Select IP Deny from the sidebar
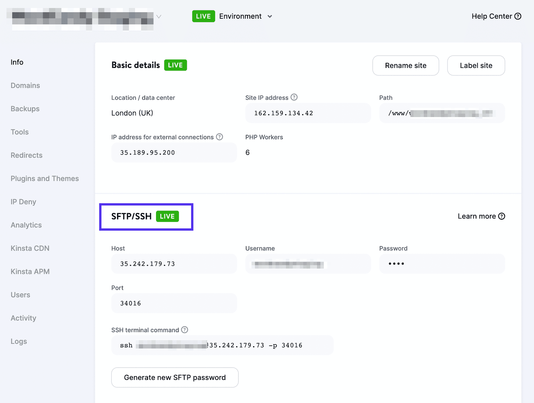 pos(23,202)
